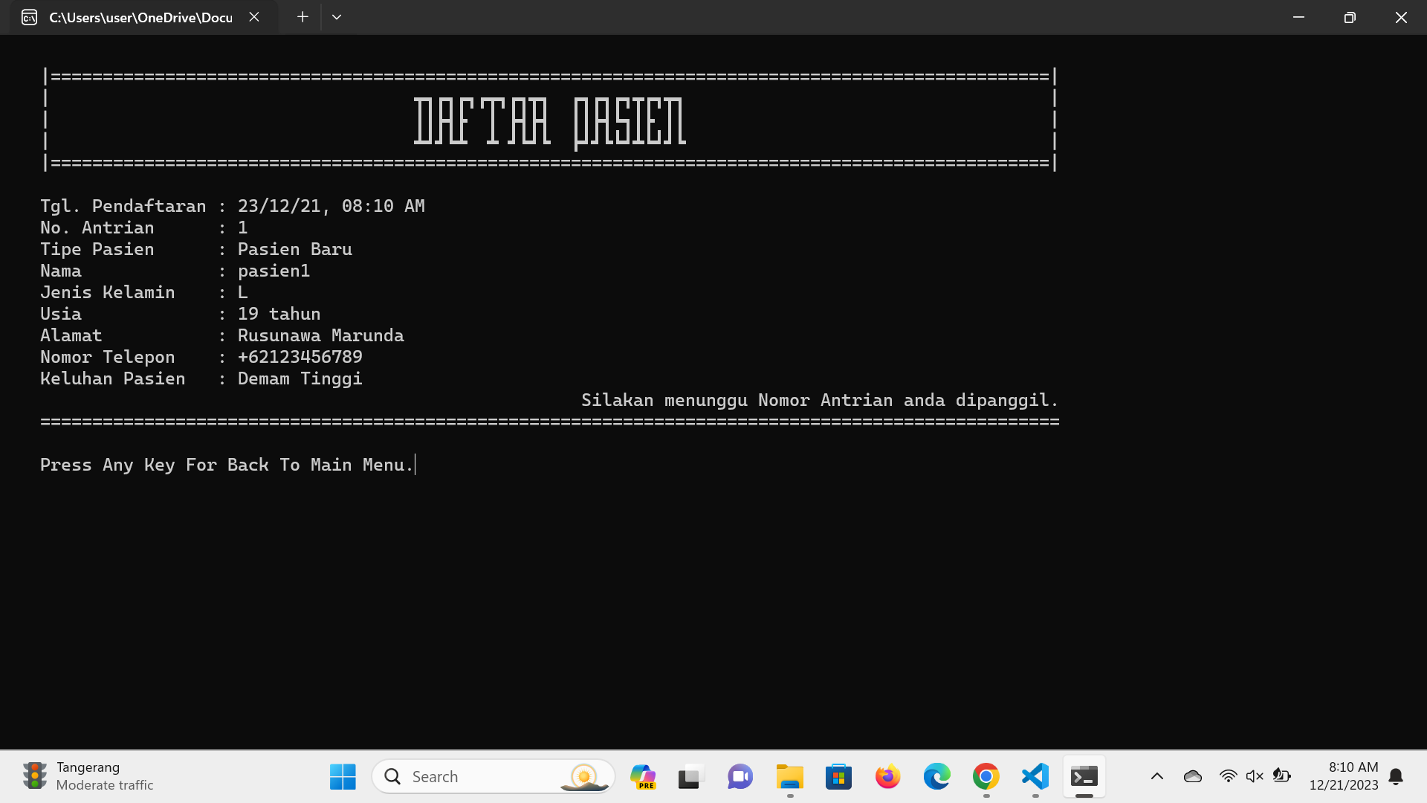
Task: Show hidden system tray icons
Action: [x=1156, y=777]
